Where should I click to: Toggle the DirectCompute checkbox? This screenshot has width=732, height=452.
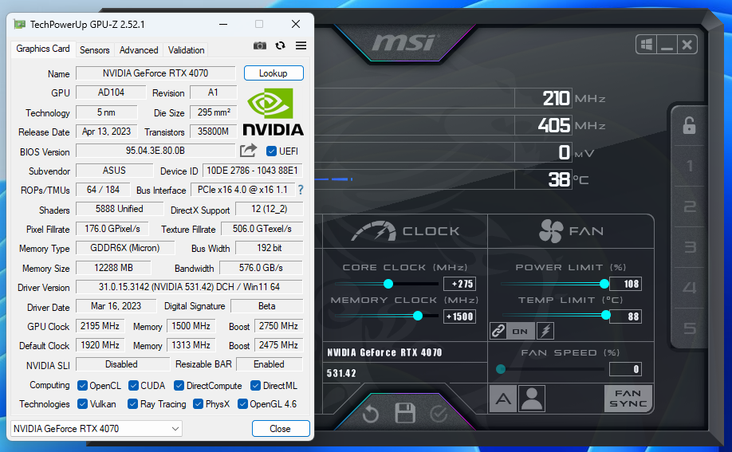[x=179, y=386]
